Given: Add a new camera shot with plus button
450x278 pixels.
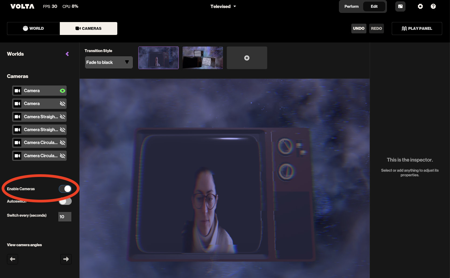Looking at the screenshot, I should (247, 58).
